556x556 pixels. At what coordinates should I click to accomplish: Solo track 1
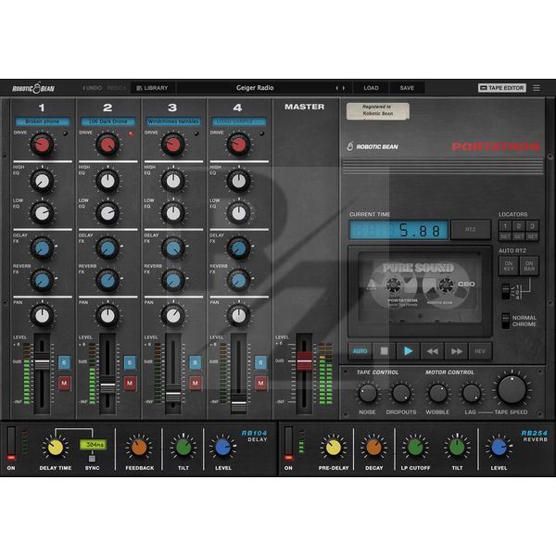[64, 362]
